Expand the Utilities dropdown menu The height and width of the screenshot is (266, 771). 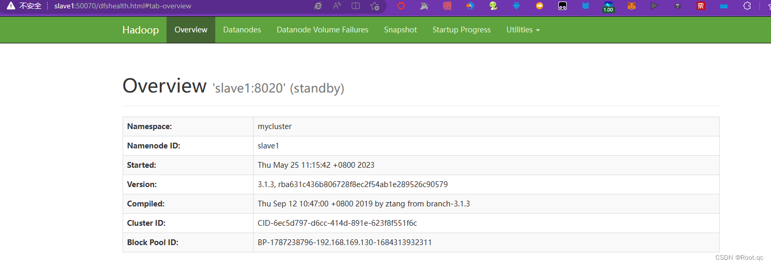pyautogui.click(x=523, y=30)
